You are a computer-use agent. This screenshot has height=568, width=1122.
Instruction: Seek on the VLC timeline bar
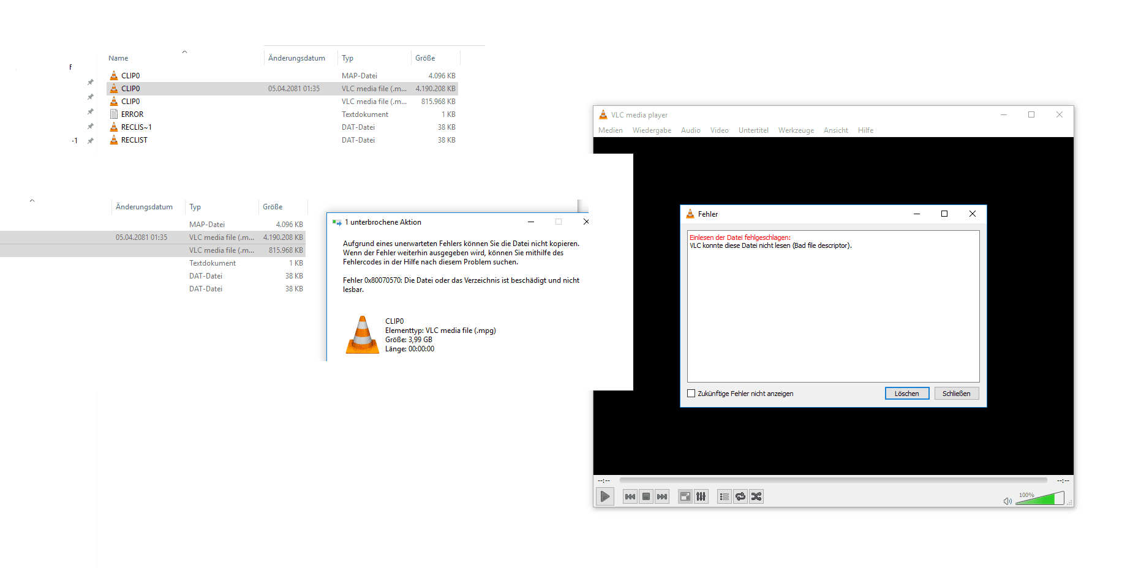[x=834, y=480]
